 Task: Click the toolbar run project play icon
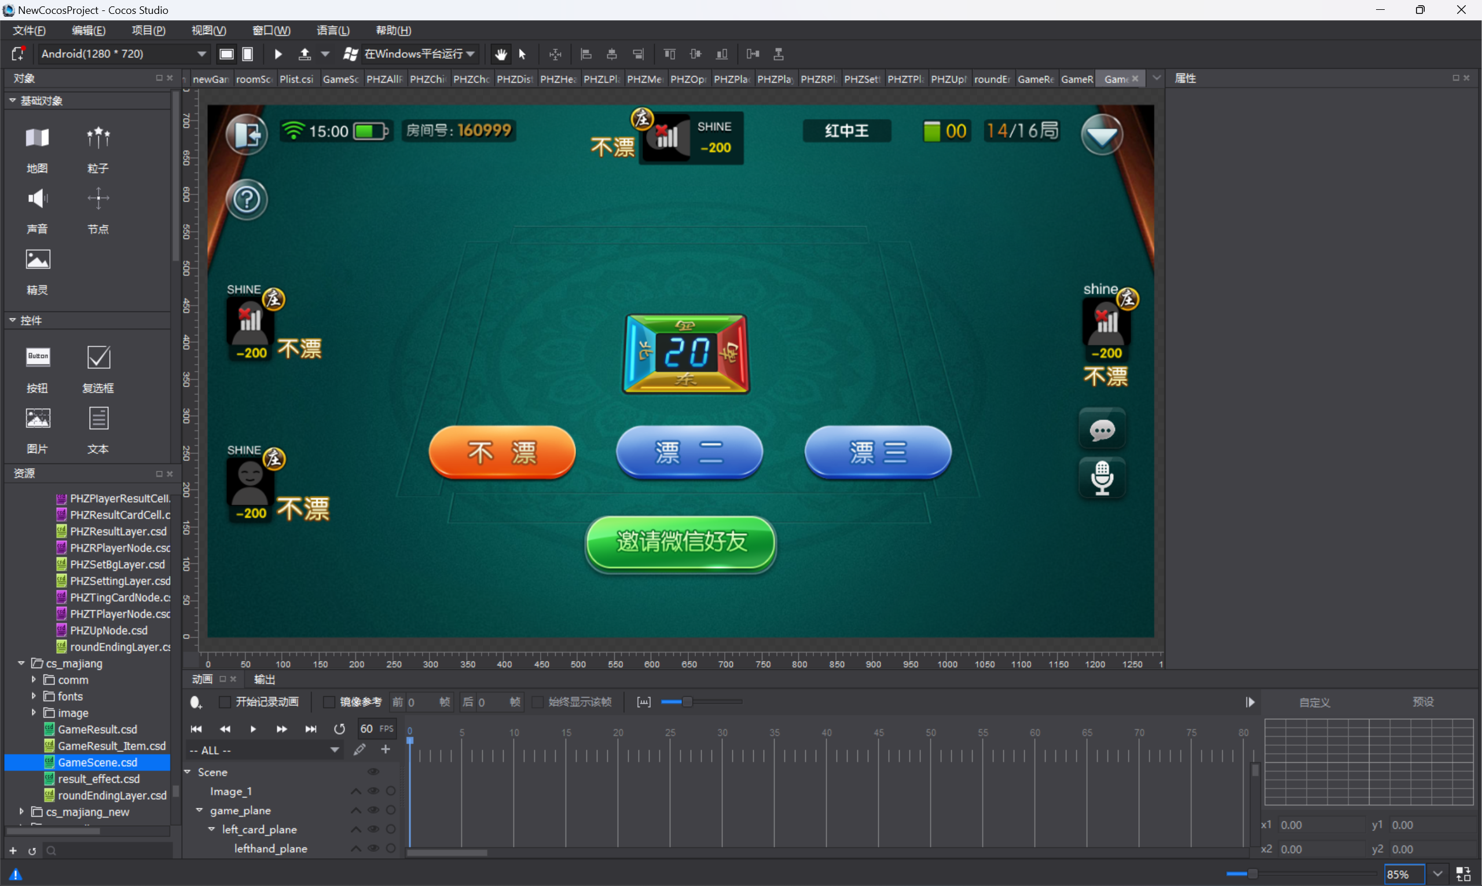click(278, 54)
